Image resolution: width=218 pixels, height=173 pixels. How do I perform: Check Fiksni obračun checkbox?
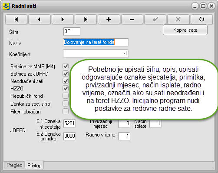click(66, 111)
